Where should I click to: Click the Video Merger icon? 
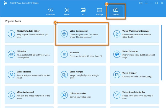pos(64,75)
